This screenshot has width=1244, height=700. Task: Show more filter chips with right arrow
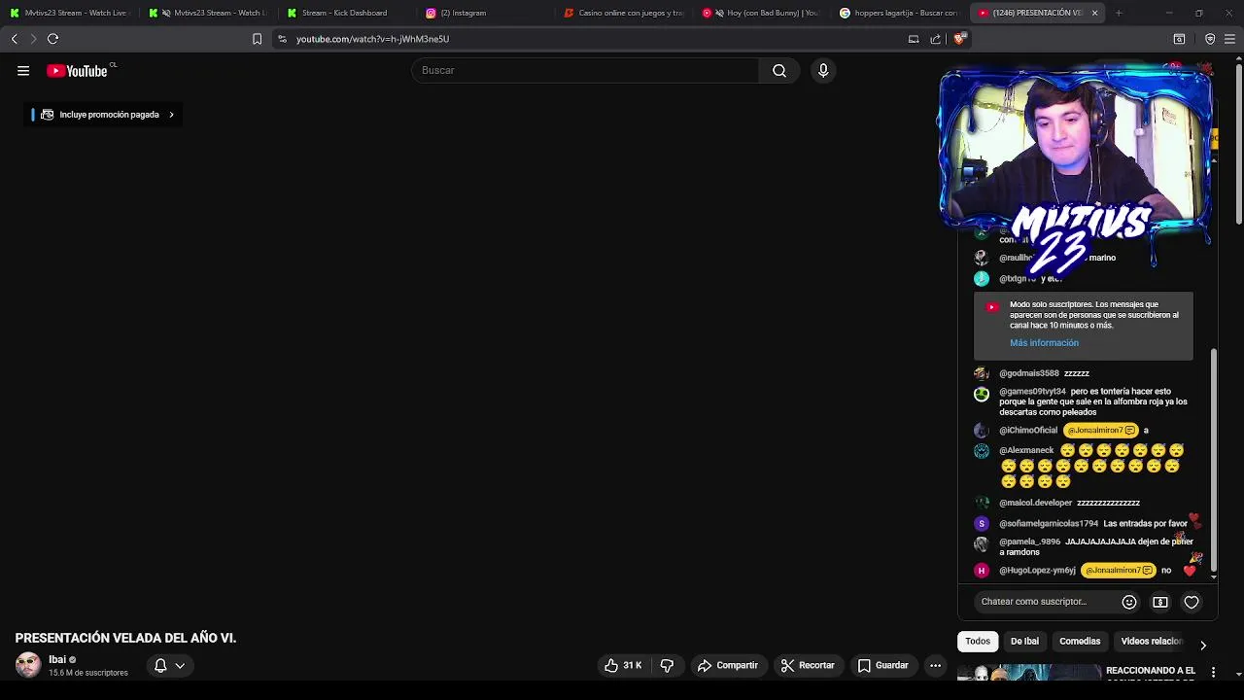[1203, 645]
